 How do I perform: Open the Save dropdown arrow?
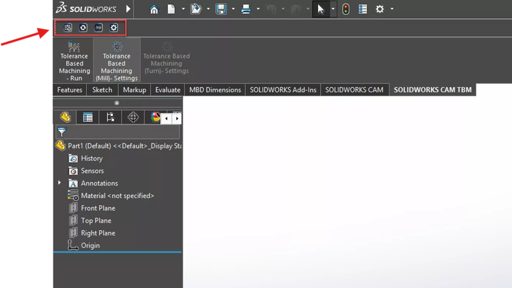233,9
